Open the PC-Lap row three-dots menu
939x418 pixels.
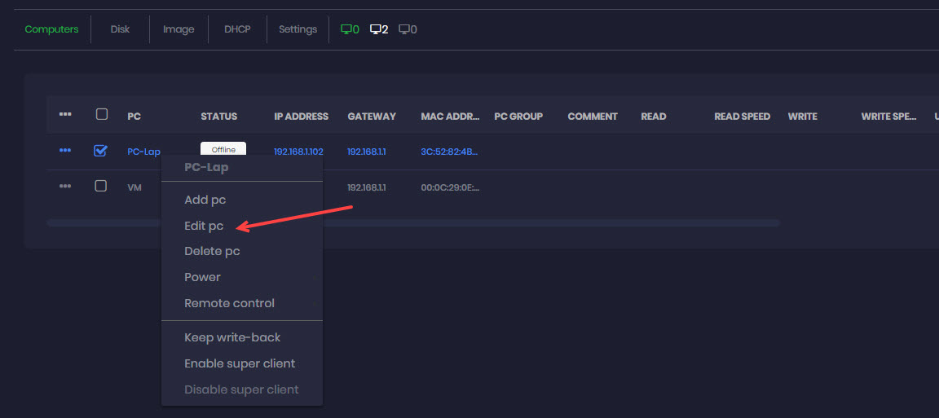pos(65,151)
